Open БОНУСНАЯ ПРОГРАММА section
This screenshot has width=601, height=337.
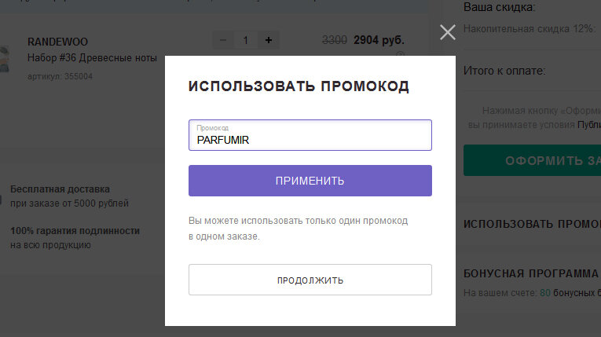(x=531, y=273)
